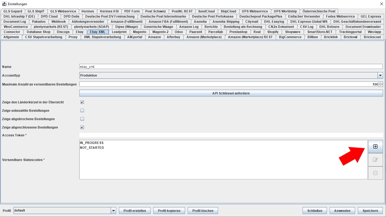386x217 pixels.
Task: Click the 'Profil löschen' button
Action: [203, 211]
